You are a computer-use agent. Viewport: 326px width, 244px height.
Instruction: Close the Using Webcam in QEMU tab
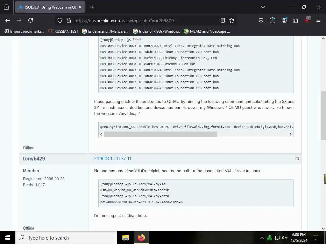(80, 7)
